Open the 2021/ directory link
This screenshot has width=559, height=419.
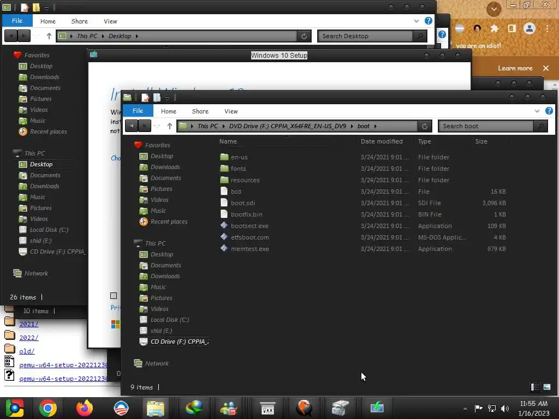pyautogui.click(x=29, y=324)
